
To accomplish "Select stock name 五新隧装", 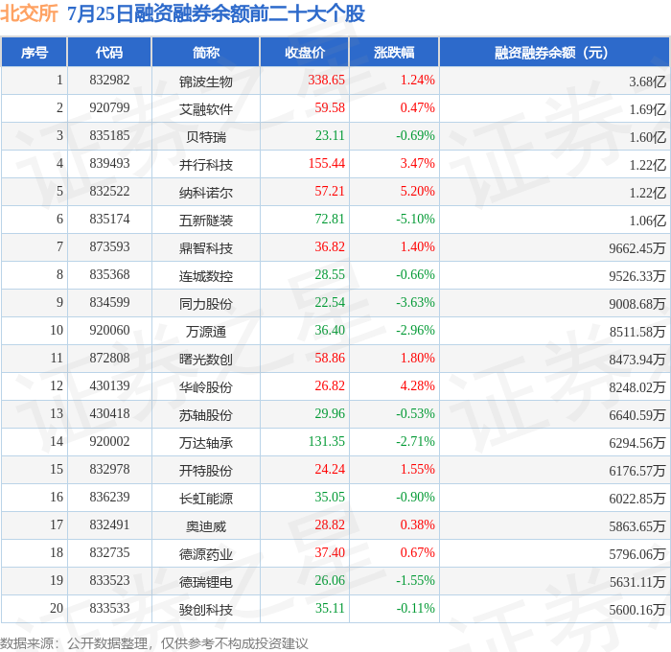I will [x=206, y=221].
